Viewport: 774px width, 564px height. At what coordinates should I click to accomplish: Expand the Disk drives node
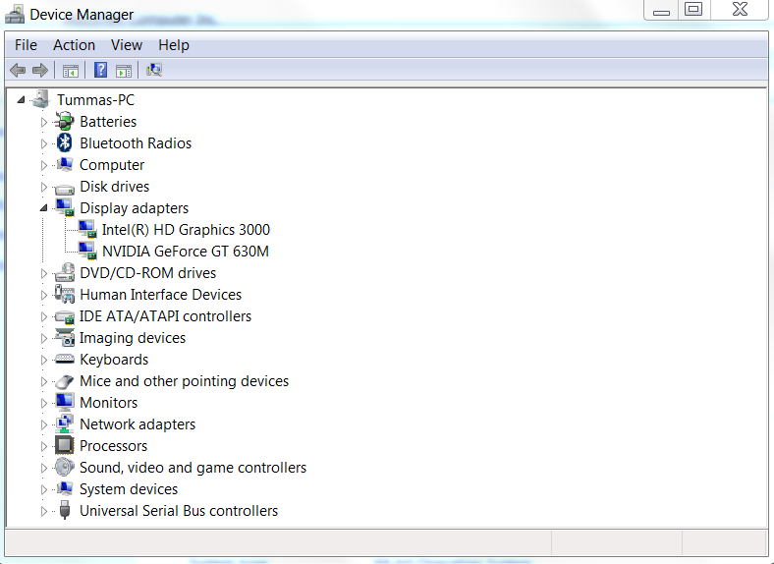coord(44,187)
